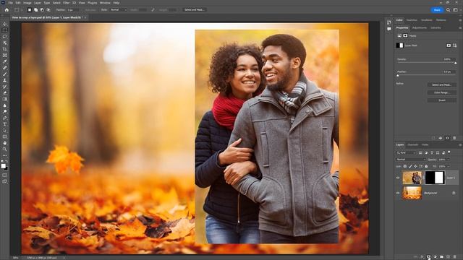Click Delete mask trash icon in Properties
This screenshot has width=463, height=260.
pos(454,138)
